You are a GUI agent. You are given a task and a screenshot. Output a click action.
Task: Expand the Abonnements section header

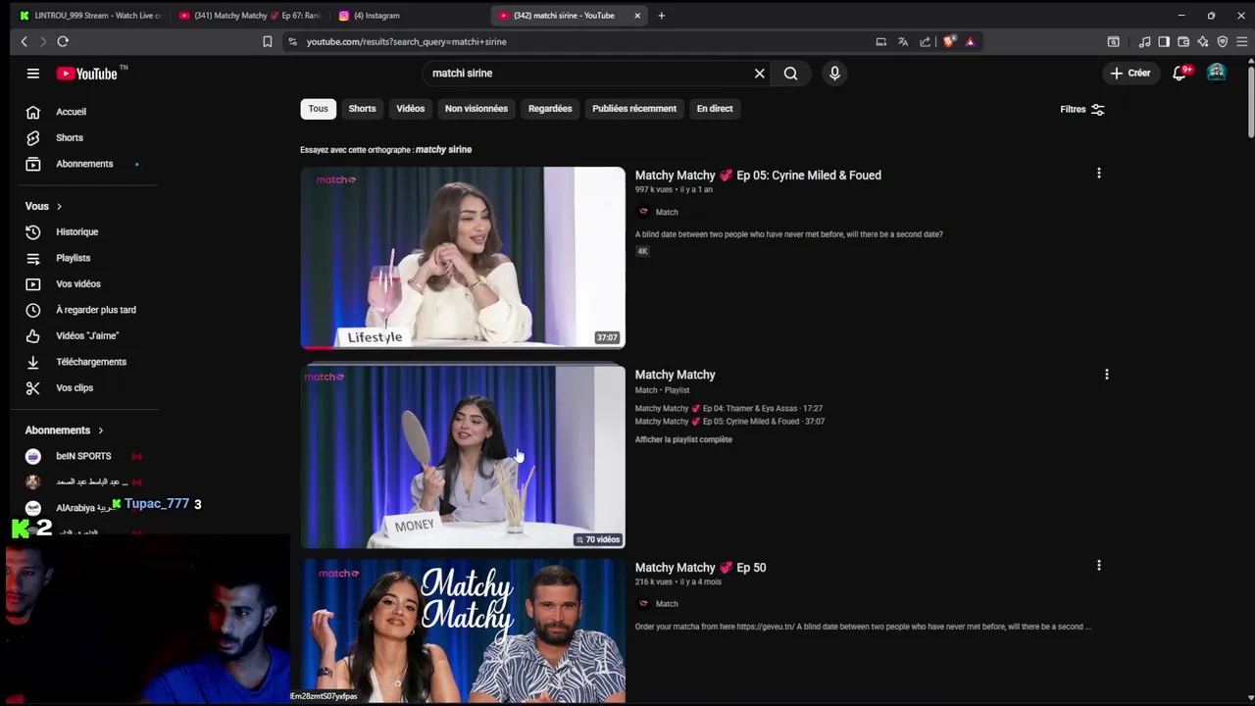65,430
